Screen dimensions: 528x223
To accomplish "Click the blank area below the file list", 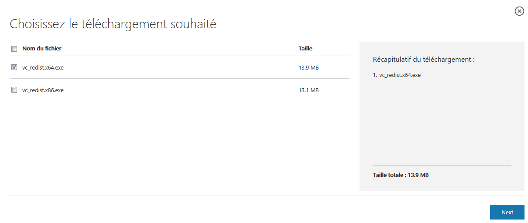I will click(179, 148).
